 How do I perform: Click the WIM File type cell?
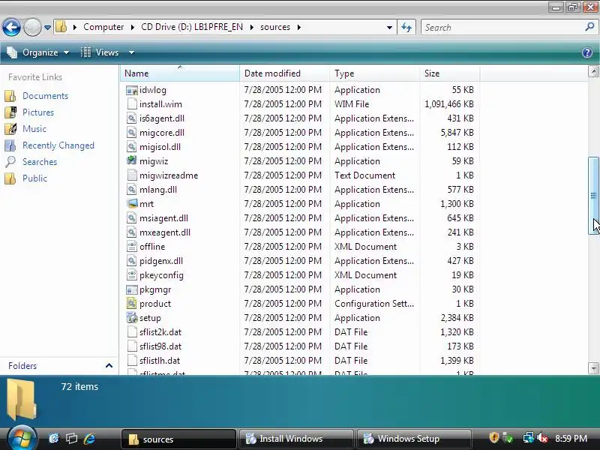click(352, 104)
